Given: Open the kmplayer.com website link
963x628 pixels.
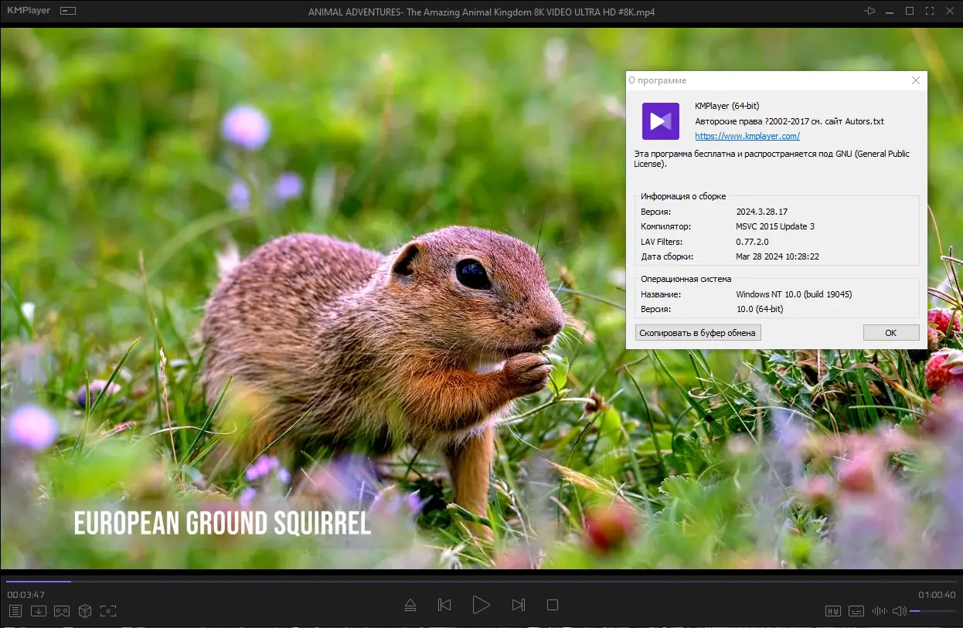Looking at the screenshot, I should coord(747,136).
